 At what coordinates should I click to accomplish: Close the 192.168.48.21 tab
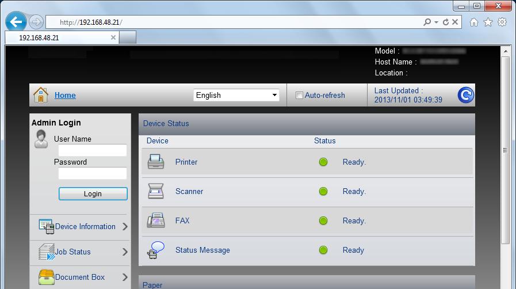click(113, 37)
